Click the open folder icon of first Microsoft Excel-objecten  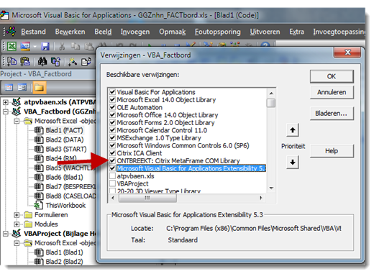(28, 121)
